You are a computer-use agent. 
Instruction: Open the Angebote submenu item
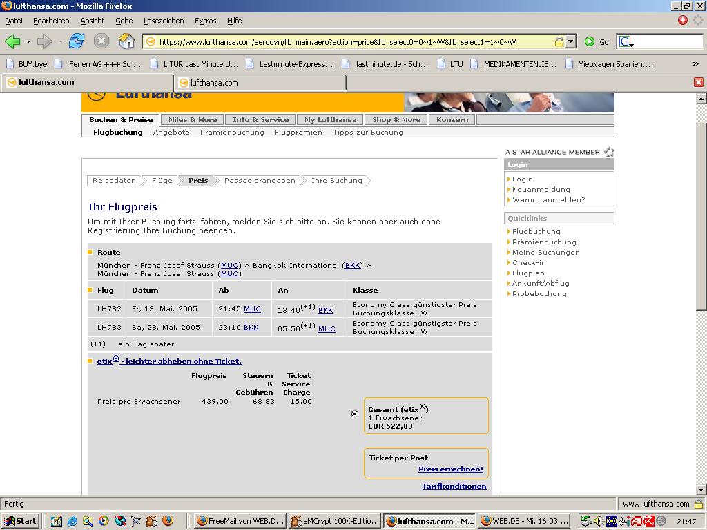coord(171,132)
